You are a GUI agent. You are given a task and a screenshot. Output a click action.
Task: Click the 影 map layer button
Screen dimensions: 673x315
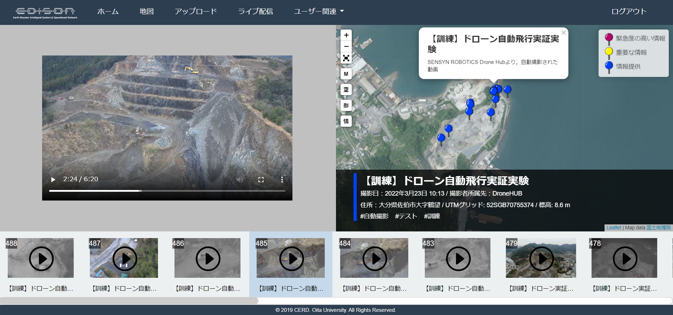click(x=346, y=105)
